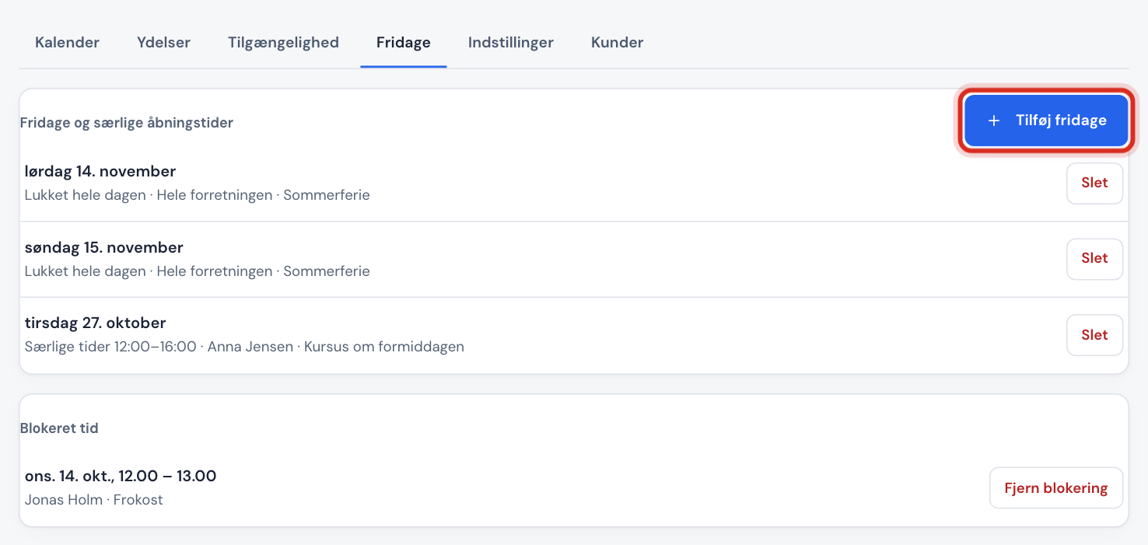Click the 'tirsdag 27. oktober' heading
The width and height of the screenshot is (1148, 545).
[96, 323]
